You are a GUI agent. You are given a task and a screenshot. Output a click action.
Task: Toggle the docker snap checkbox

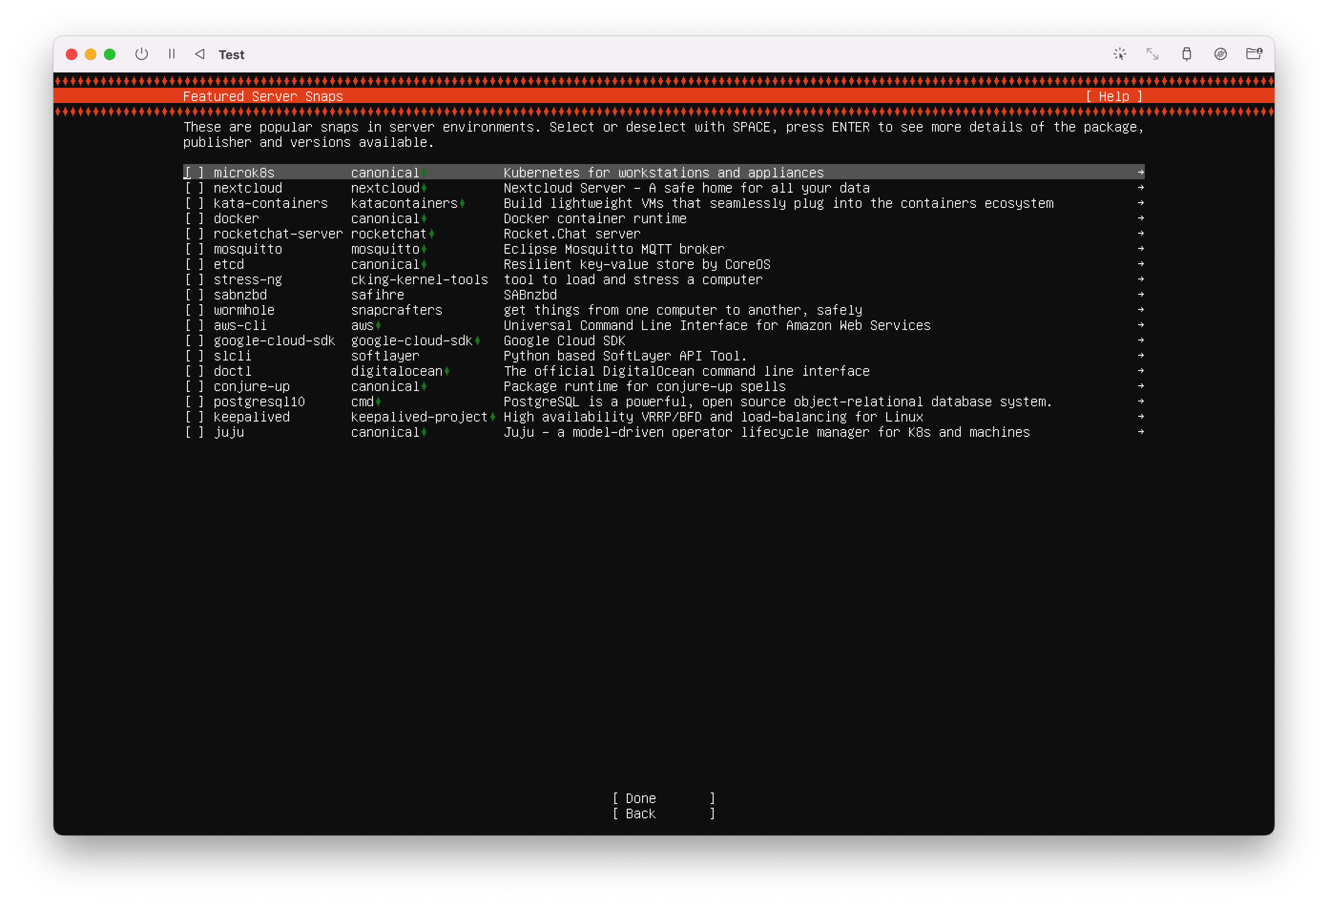click(194, 218)
